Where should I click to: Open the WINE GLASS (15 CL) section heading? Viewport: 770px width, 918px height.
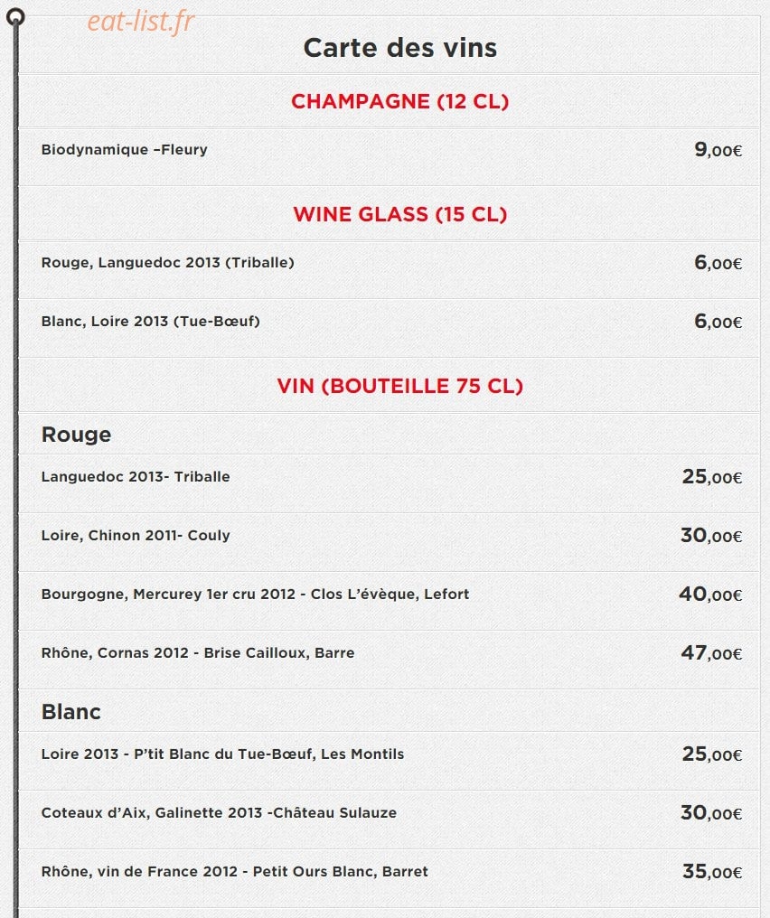[x=400, y=214]
